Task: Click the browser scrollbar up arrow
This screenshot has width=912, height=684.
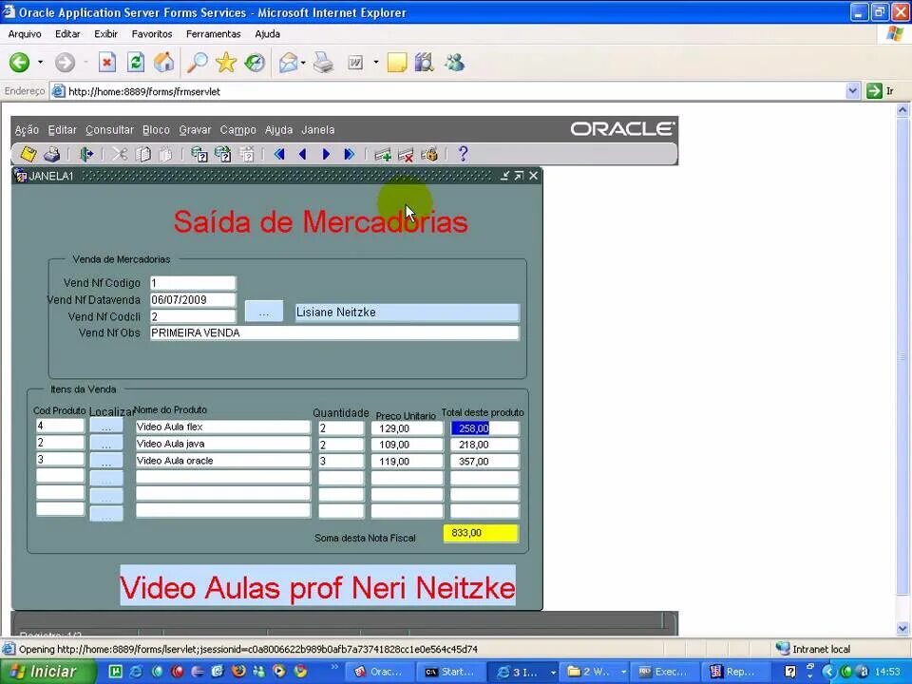Action: [902, 109]
